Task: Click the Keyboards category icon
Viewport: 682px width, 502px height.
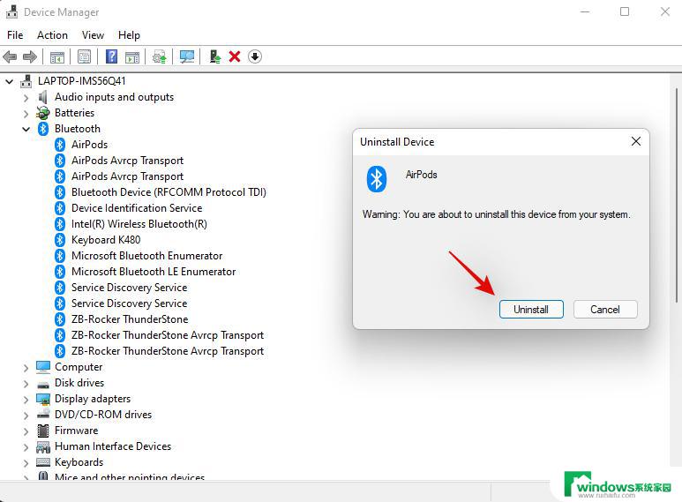Action: [x=43, y=462]
